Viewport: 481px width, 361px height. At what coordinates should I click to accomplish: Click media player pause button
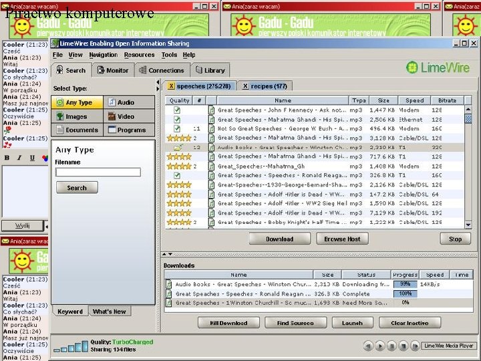pyautogui.click(x=391, y=346)
